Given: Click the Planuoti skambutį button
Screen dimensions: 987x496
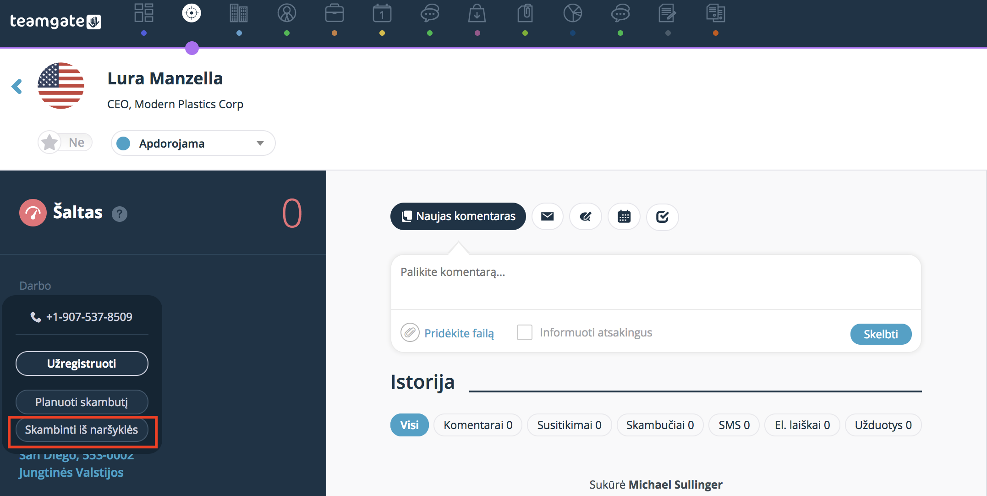Looking at the screenshot, I should tap(82, 402).
